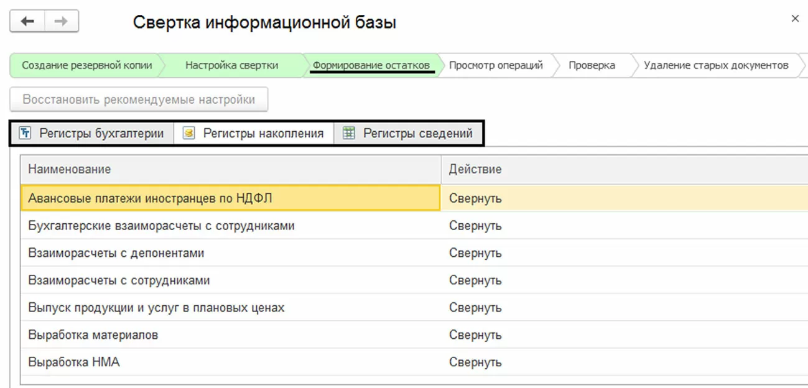Close the Свертка информационной базы window
The height and width of the screenshot is (388, 808).
[794, 19]
